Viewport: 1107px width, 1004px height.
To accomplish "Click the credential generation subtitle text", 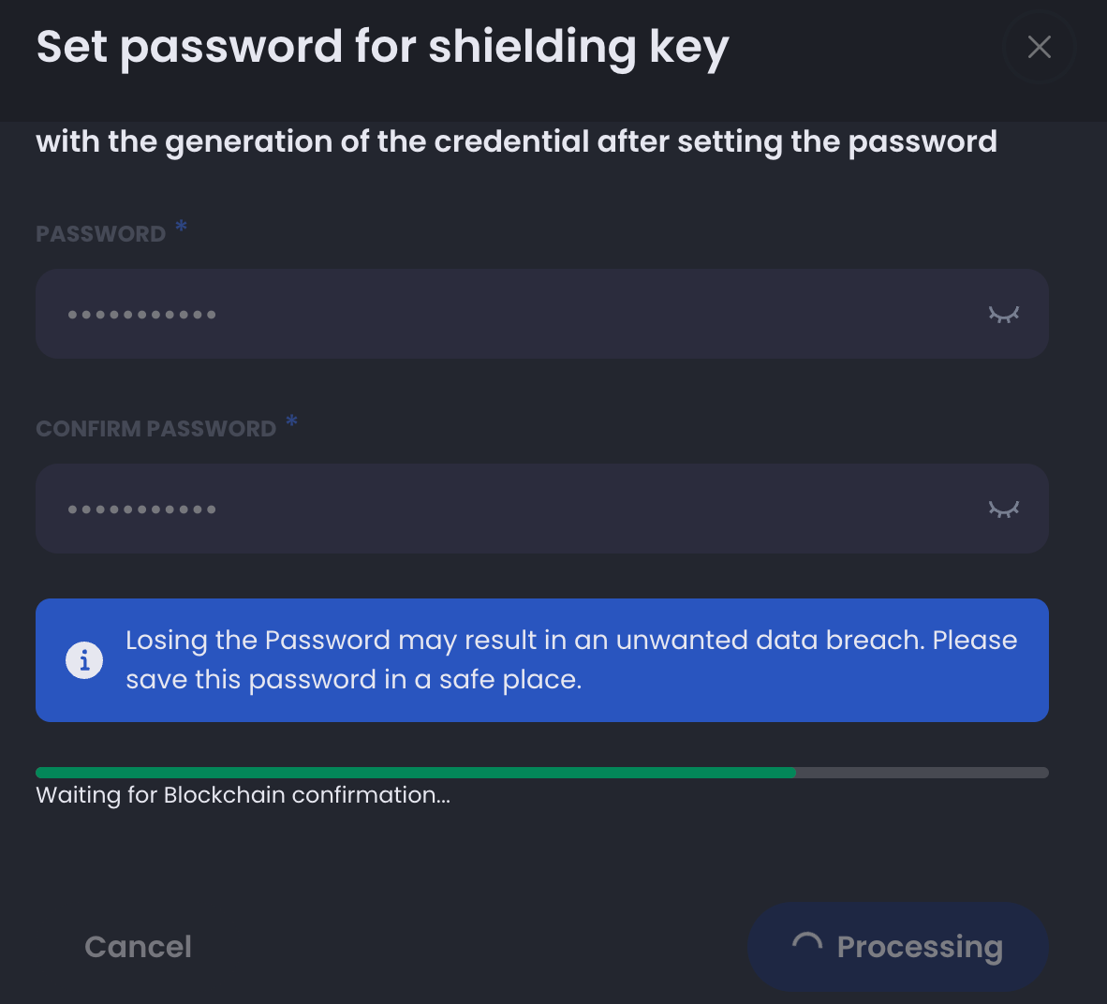I will [516, 141].
